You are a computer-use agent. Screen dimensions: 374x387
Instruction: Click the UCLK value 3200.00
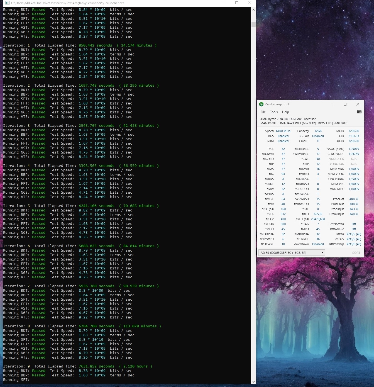(x=354, y=141)
